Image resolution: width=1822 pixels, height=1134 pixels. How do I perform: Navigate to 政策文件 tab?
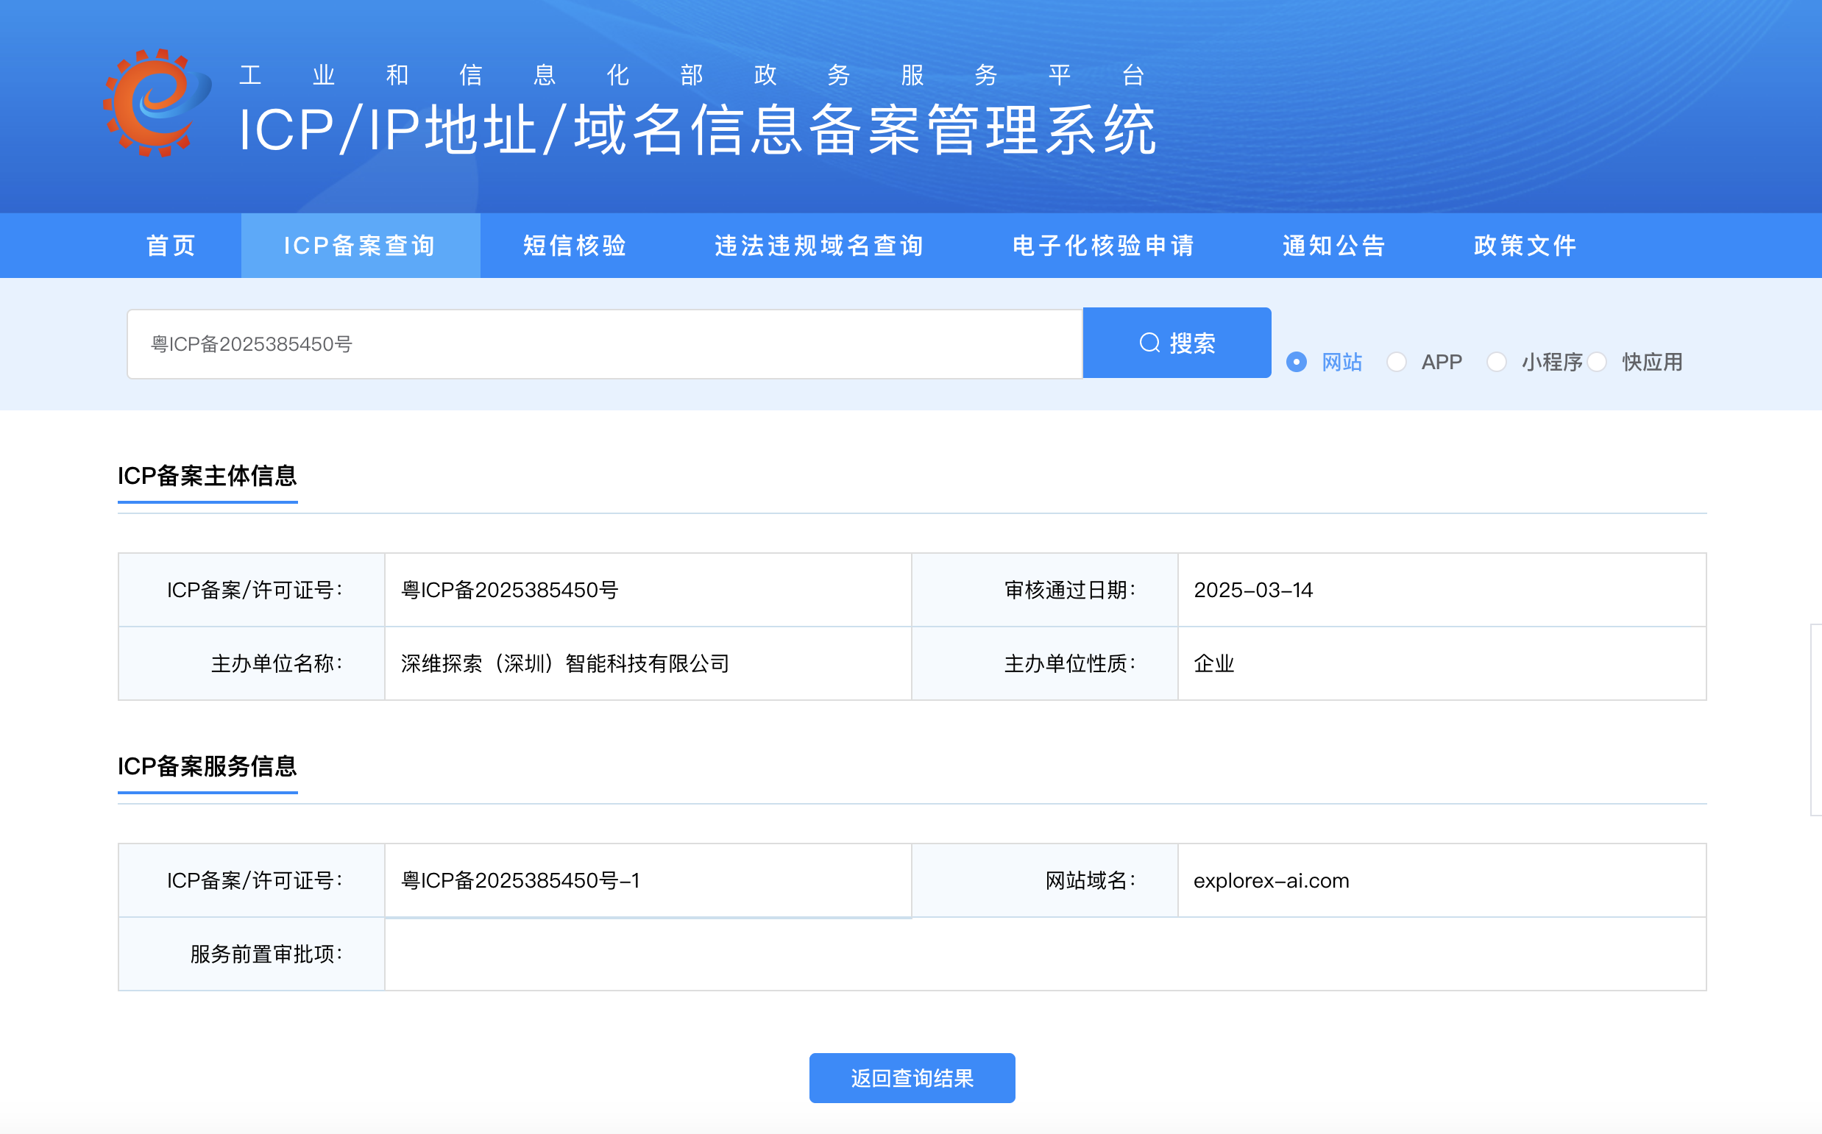tap(1525, 246)
